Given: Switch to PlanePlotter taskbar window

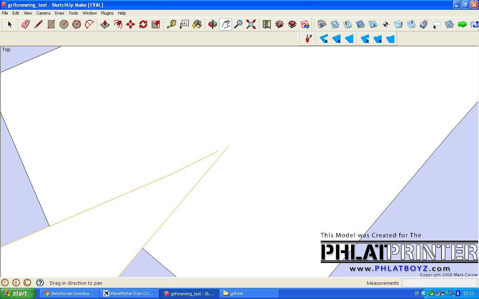Looking at the screenshot, I should [129, 293].
